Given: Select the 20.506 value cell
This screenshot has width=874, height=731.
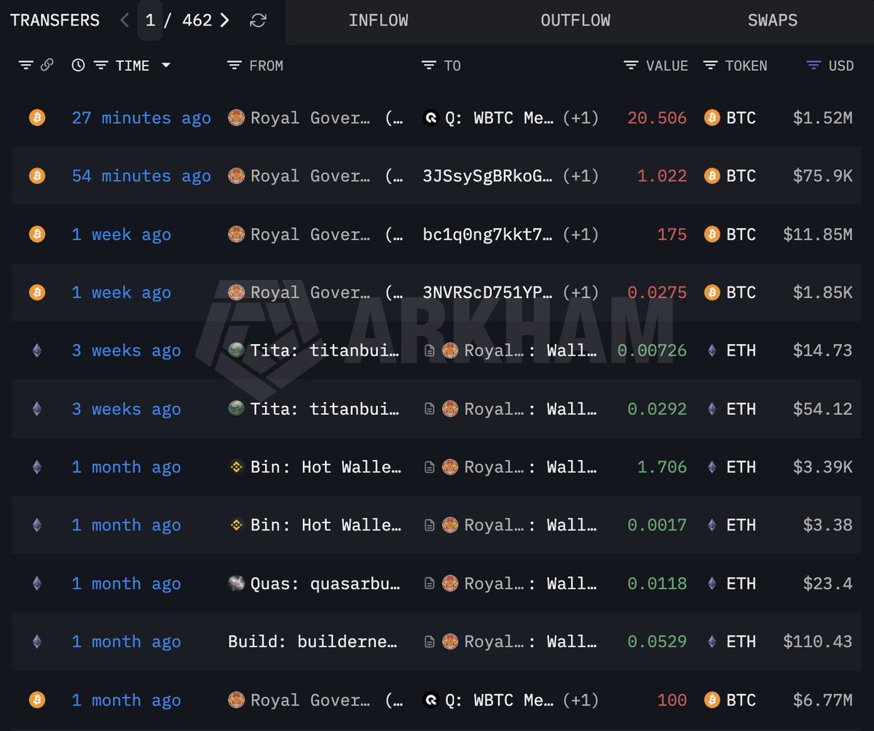Looking at the screenshot, I should [657, 118].
